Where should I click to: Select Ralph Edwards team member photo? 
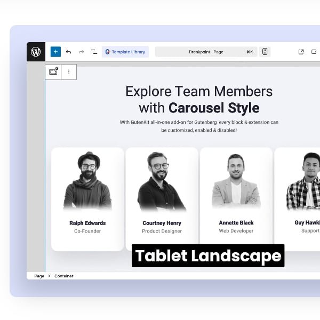87,181
